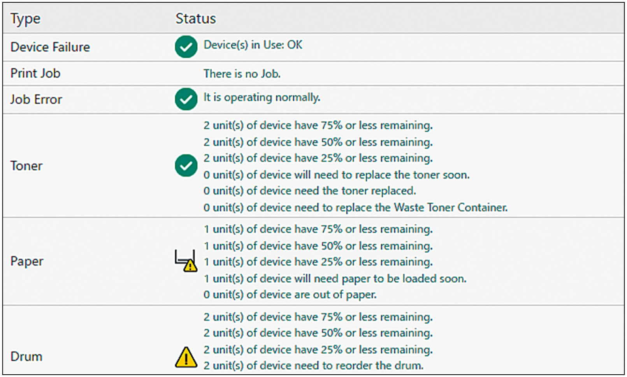
Task: Select the Print Job row label
Action: click(35, 73)
